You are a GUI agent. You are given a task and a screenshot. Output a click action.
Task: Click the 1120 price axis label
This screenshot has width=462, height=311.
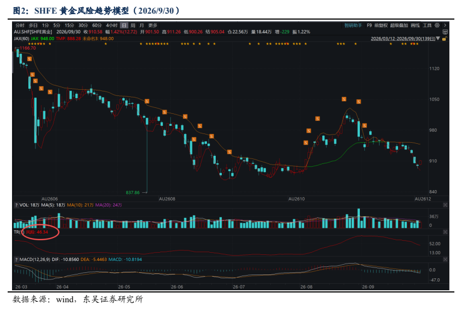coord(434,69)
